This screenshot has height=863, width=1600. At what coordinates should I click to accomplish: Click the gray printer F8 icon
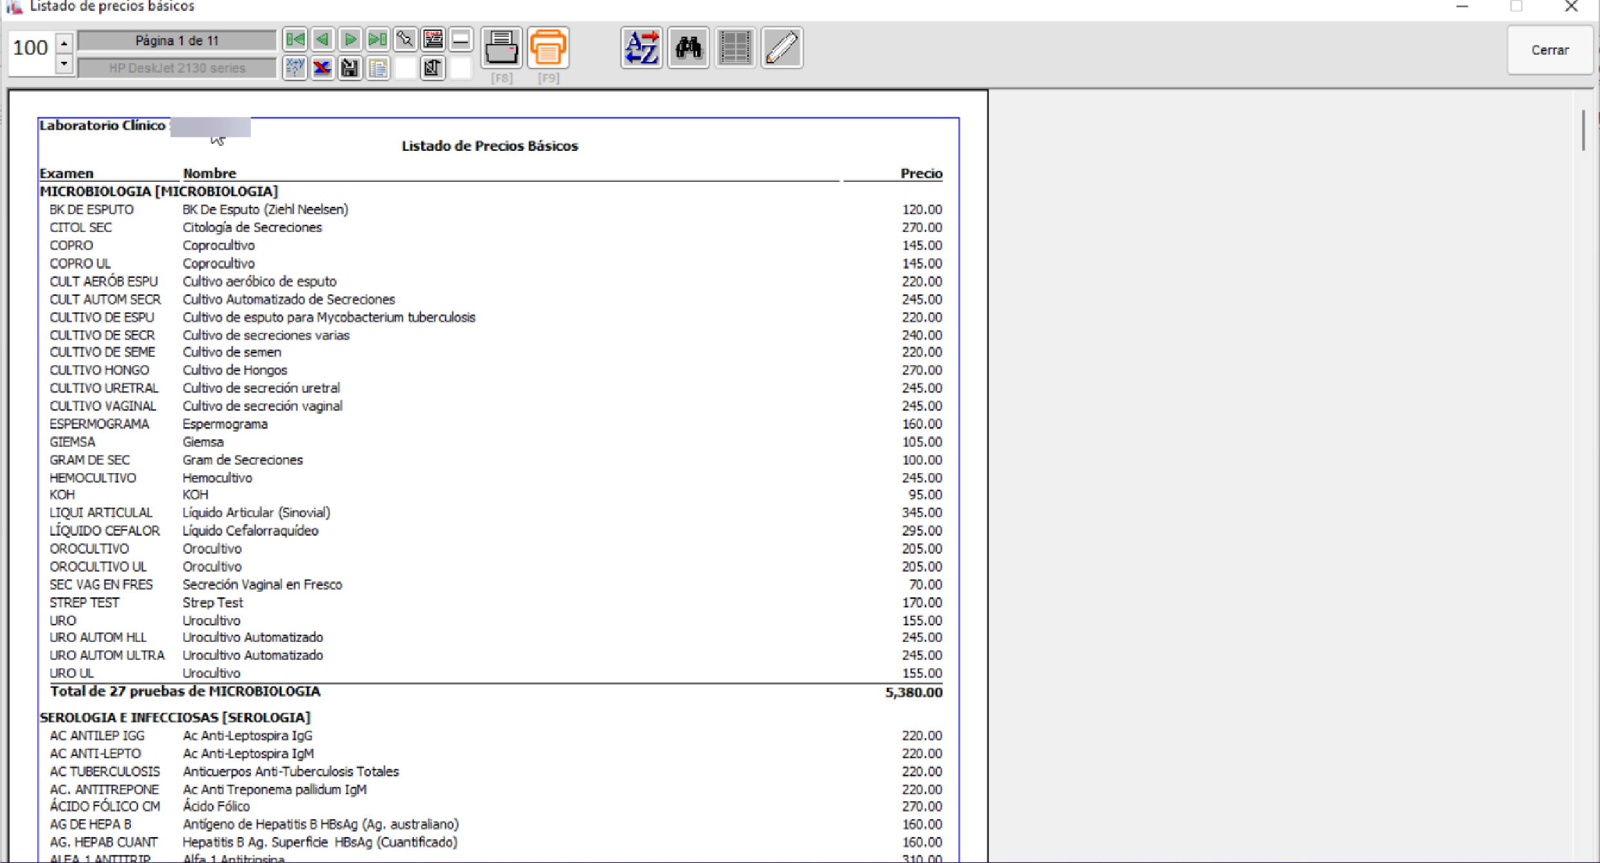[x=501, y=48]
